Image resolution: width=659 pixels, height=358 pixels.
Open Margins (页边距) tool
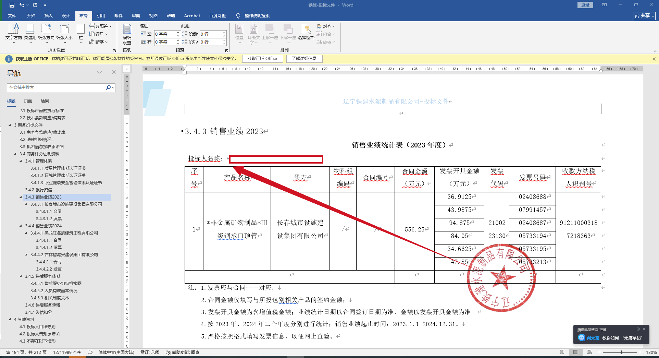coord(30,33)
